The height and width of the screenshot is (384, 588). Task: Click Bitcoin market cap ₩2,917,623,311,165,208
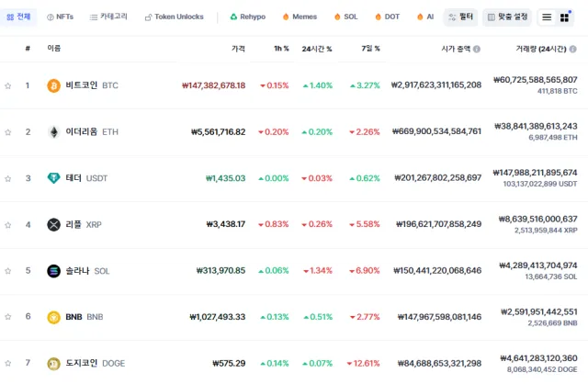pos(436,85)
